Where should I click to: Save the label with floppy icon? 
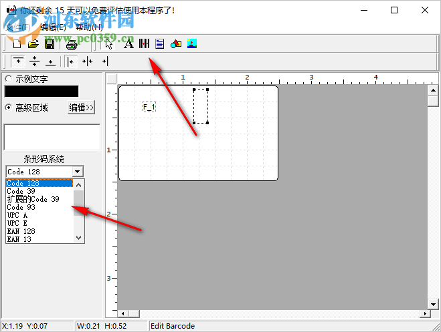coord(50,44)
